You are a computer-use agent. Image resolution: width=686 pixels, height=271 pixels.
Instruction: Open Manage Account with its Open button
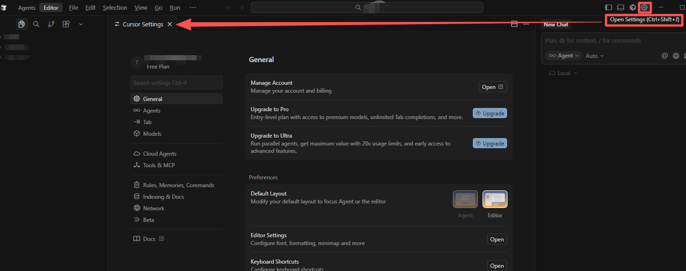click(493, 87)
